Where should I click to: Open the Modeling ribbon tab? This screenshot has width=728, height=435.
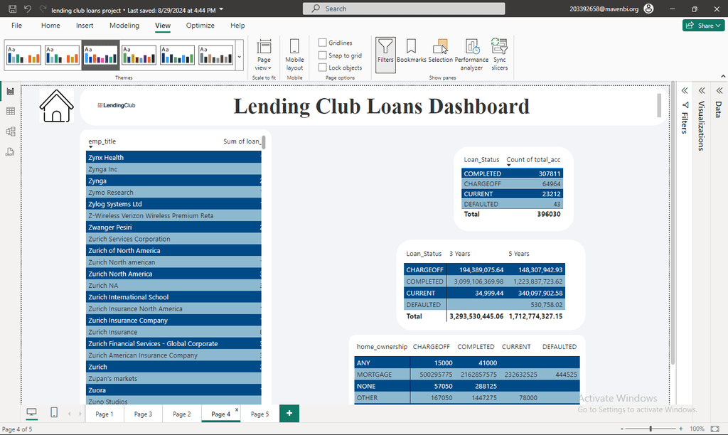[x=124, y=26]
